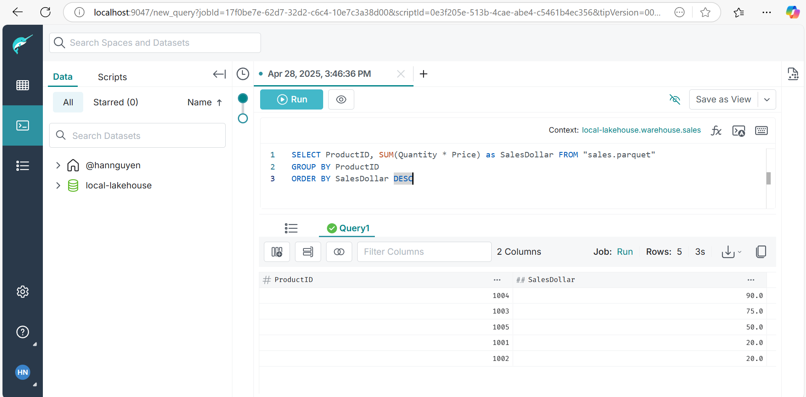Toggle the Name sort order
The image size is (806, 397).
tap(205, 102)
